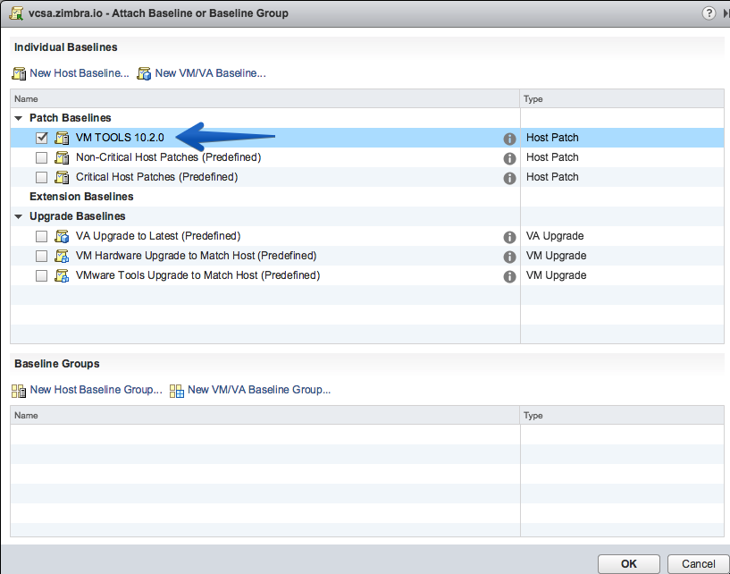Click the Non-Critical Host Patches baseline icon

coord(62,157)
